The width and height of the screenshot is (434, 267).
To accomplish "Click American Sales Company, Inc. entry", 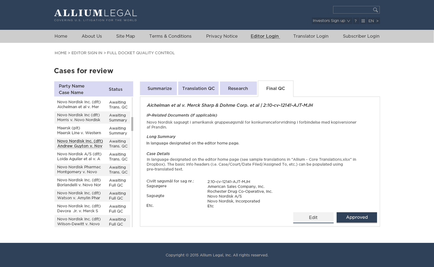I will pyautogui.click(x=236, y=186).
